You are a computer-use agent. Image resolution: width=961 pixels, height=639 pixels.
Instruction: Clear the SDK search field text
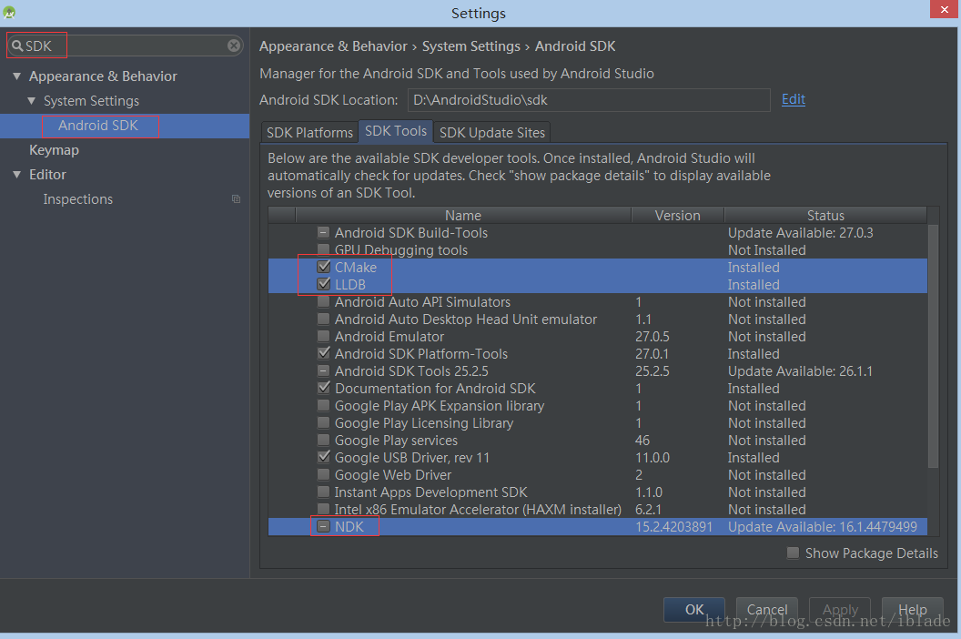[234, 46]
